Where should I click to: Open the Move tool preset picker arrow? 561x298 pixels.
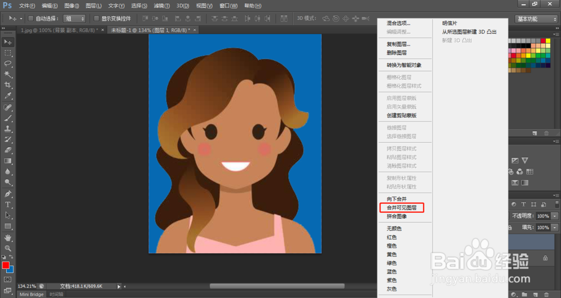click(x=21, y=18)
